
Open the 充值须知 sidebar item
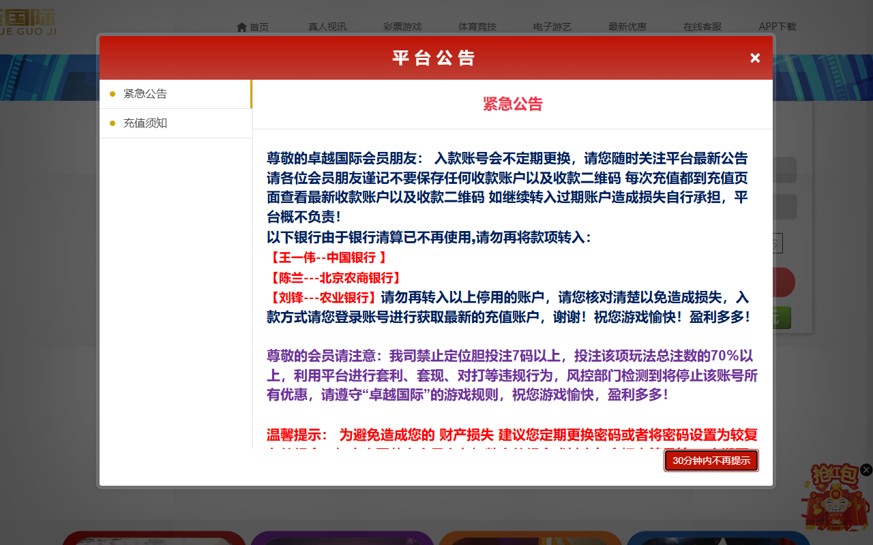(176, 123)
